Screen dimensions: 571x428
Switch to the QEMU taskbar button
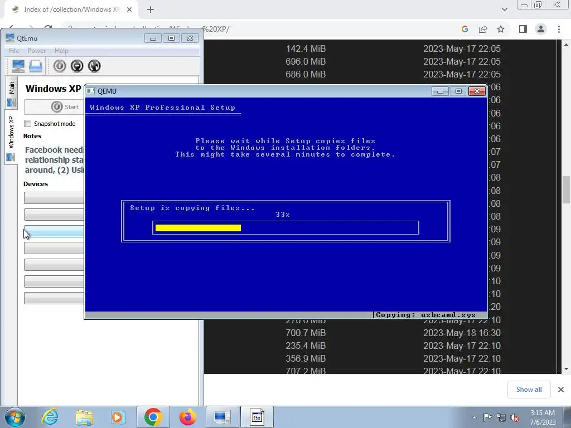click(x=257, y=417)
